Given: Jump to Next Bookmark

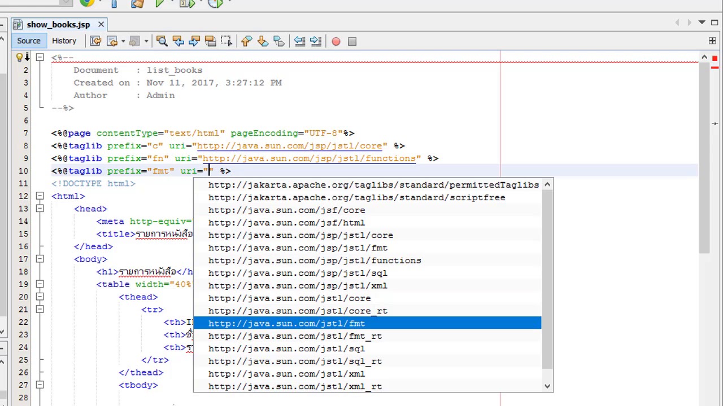Looking at the screenshot, I should point(263,41).
